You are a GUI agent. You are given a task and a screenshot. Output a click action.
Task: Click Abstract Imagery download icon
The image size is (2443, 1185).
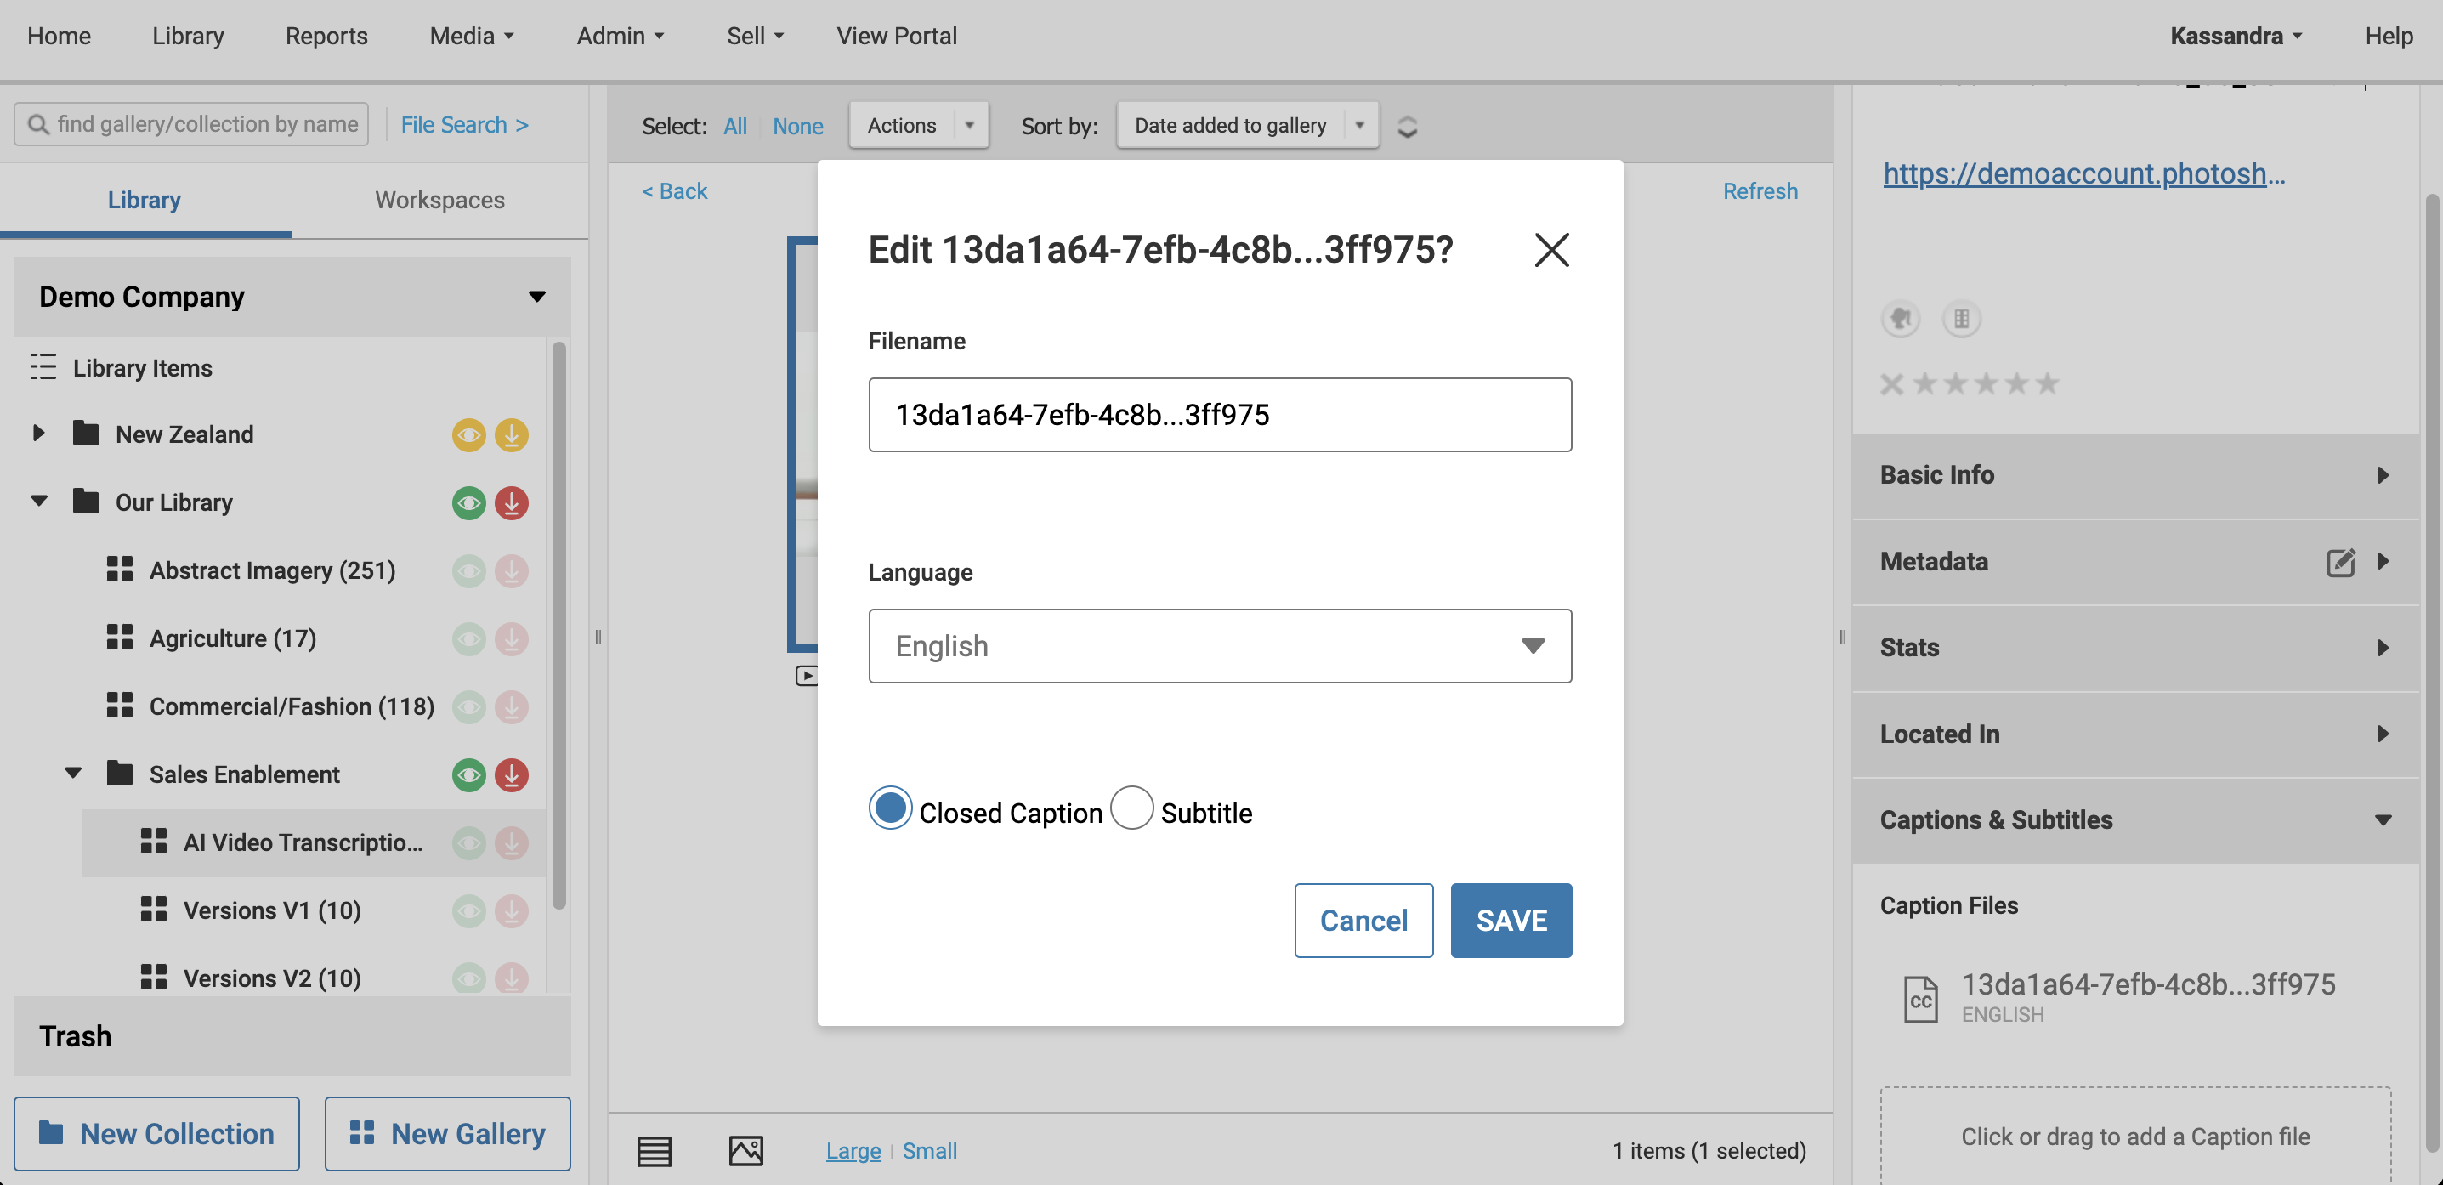[x=511, y=571]
